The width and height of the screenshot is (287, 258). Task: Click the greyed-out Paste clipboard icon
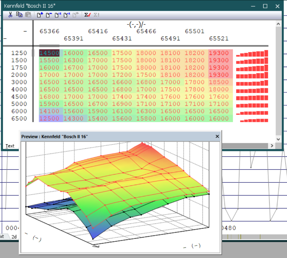click(28, 15)
